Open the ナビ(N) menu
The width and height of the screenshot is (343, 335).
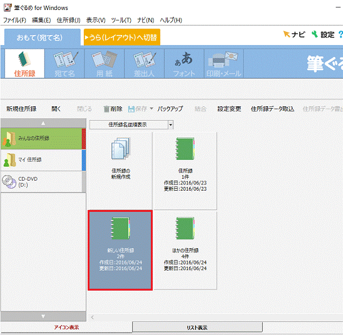(x=145, y=20)
